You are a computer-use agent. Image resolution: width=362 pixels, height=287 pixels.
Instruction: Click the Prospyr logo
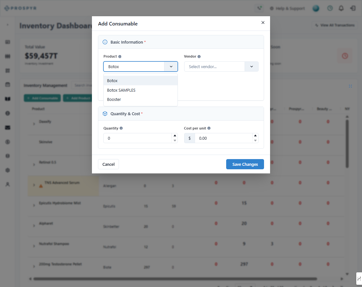20,8
